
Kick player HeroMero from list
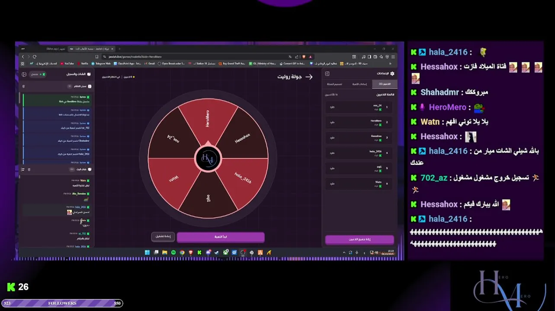[332, 122]
